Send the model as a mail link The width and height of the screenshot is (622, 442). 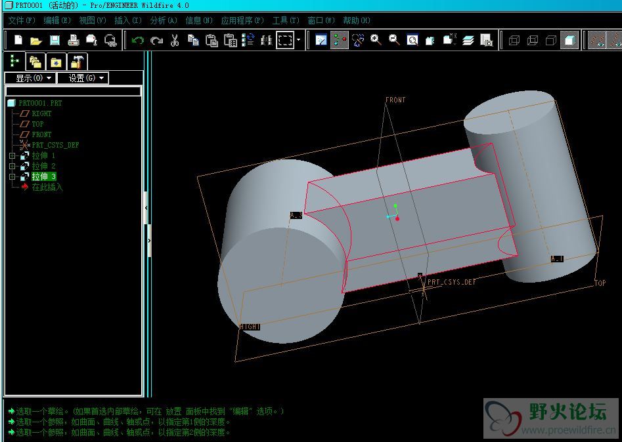(110, 40)
